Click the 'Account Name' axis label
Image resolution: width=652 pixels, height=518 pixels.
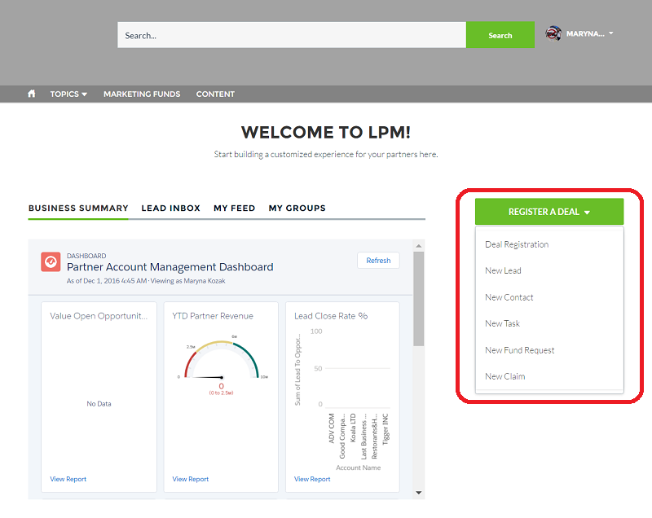point(359,468)
